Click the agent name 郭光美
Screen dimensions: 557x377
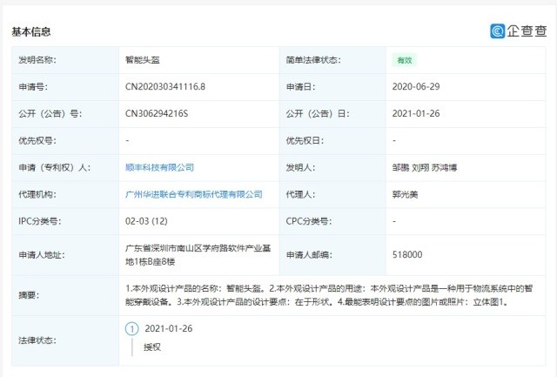405,194
